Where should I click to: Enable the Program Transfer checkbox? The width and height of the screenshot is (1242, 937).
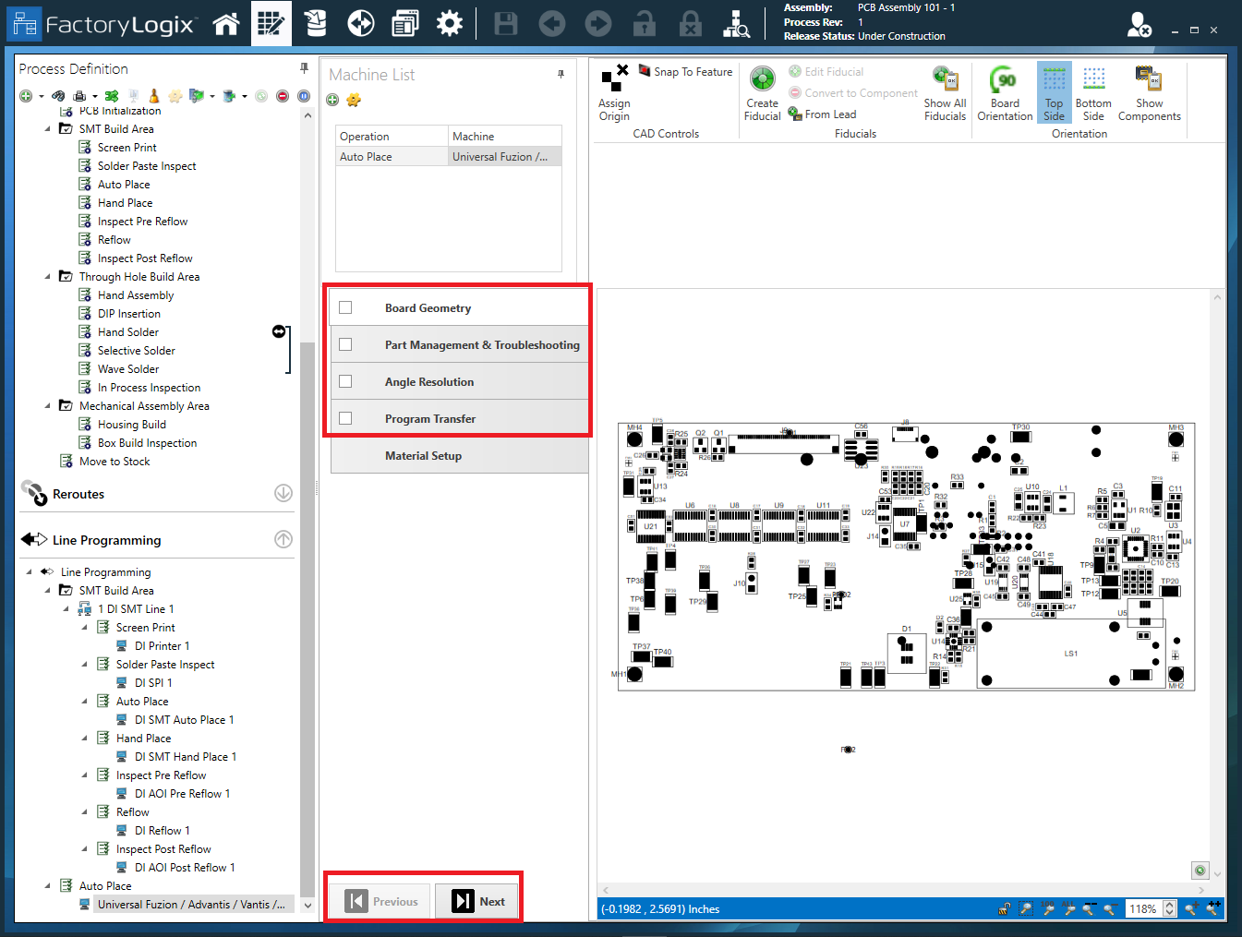(x=345, y=418)
